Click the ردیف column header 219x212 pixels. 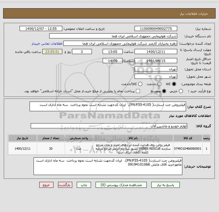coord(206,138)
